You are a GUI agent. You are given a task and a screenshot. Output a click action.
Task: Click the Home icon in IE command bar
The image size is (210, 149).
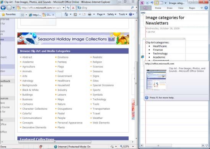(66, 14)
